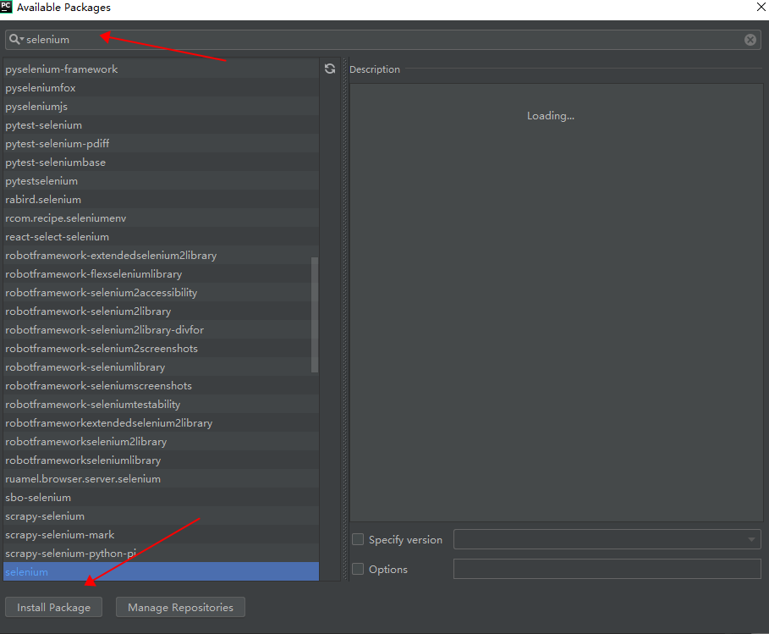769x634 pixels.
Task: Select robotframework-extendedselenium2library
Action: coord(161,256)
